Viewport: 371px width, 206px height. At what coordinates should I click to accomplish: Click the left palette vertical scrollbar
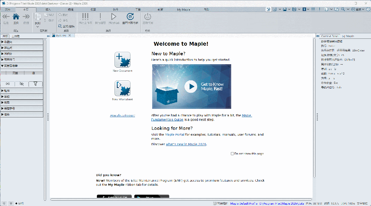[x=45, y=120]
